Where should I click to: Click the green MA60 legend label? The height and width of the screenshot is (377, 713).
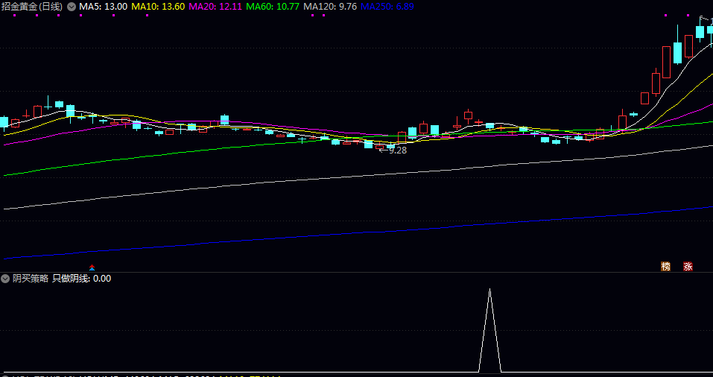click(x=273, y=7)
